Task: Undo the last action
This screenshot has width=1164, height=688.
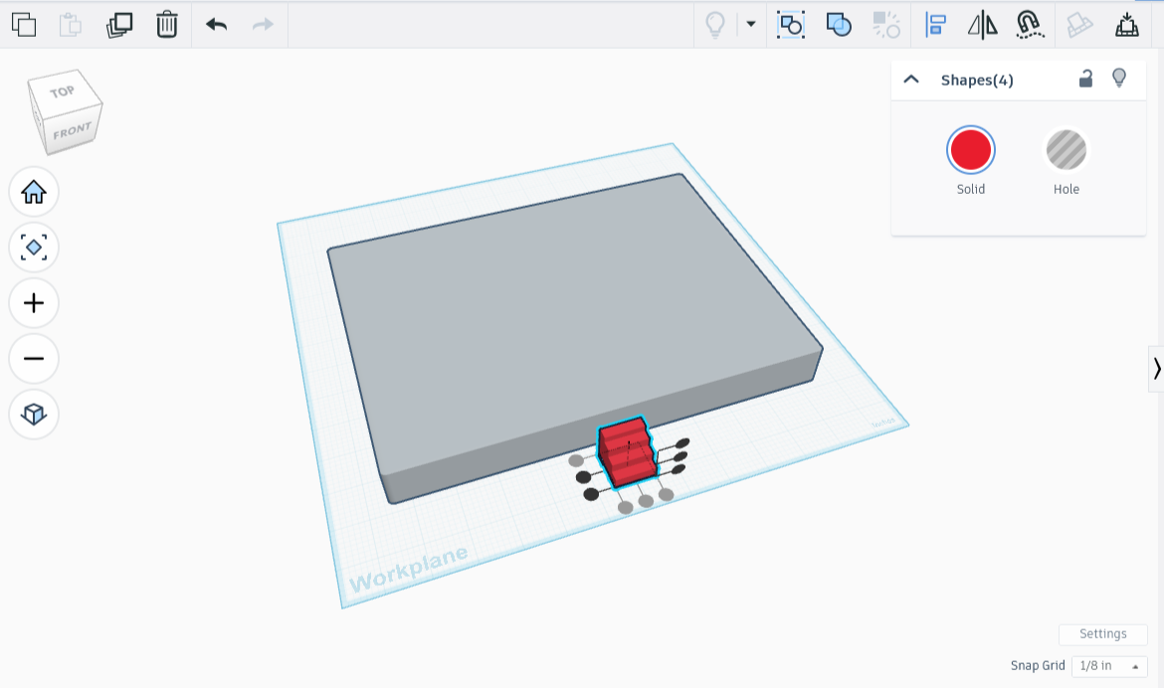Action: 216,25
